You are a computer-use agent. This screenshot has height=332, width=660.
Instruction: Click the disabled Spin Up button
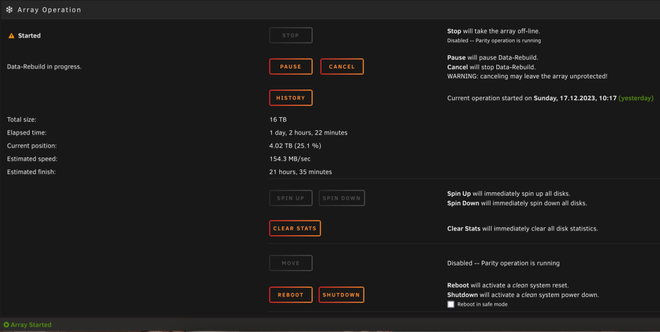pyautogui.click(x=291, y=198)
